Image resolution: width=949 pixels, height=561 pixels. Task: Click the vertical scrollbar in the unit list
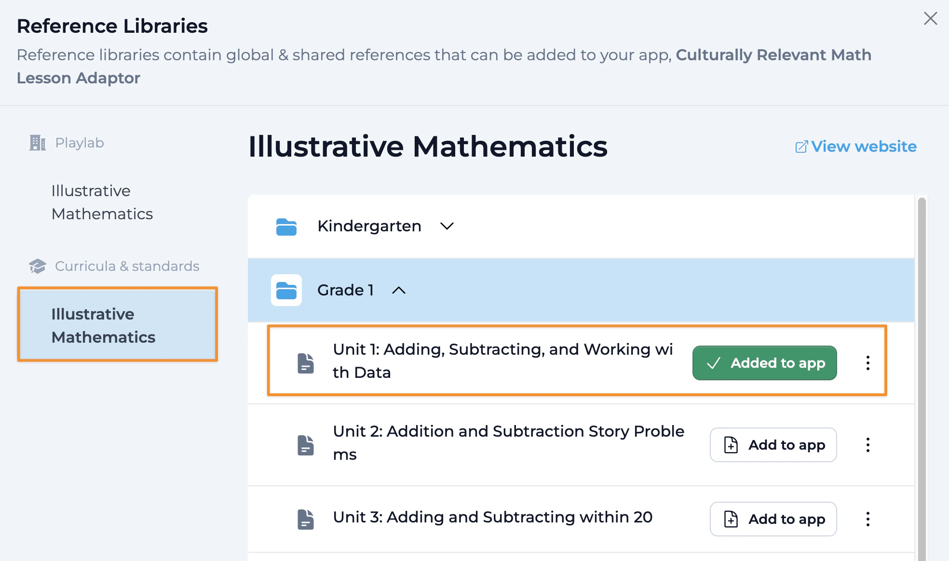pos(922,376)
